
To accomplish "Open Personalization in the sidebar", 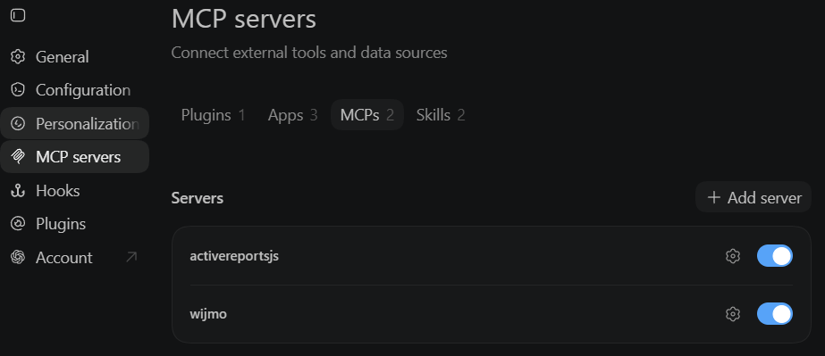I will (x=75, y=124).
